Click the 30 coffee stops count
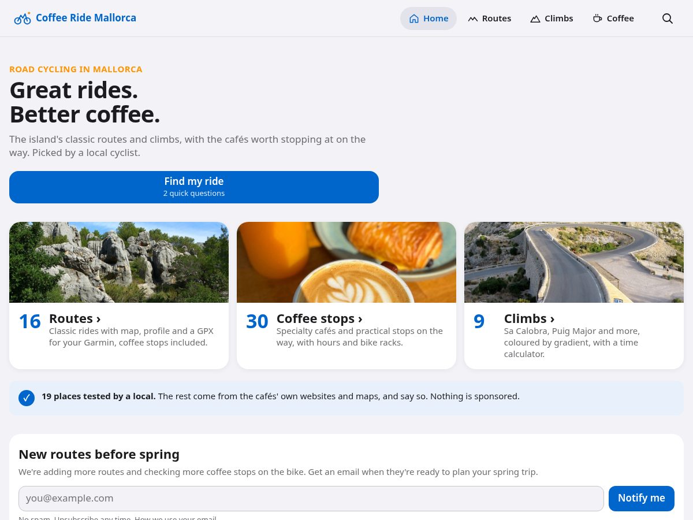 (258, 321)
